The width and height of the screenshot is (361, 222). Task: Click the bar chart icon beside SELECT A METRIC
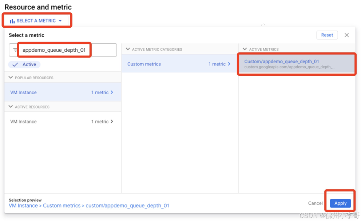12,21
